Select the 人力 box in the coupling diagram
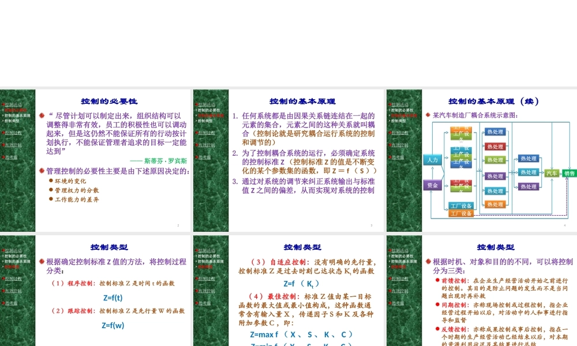This screenshot has width=577, height=346. coord(433,159)
